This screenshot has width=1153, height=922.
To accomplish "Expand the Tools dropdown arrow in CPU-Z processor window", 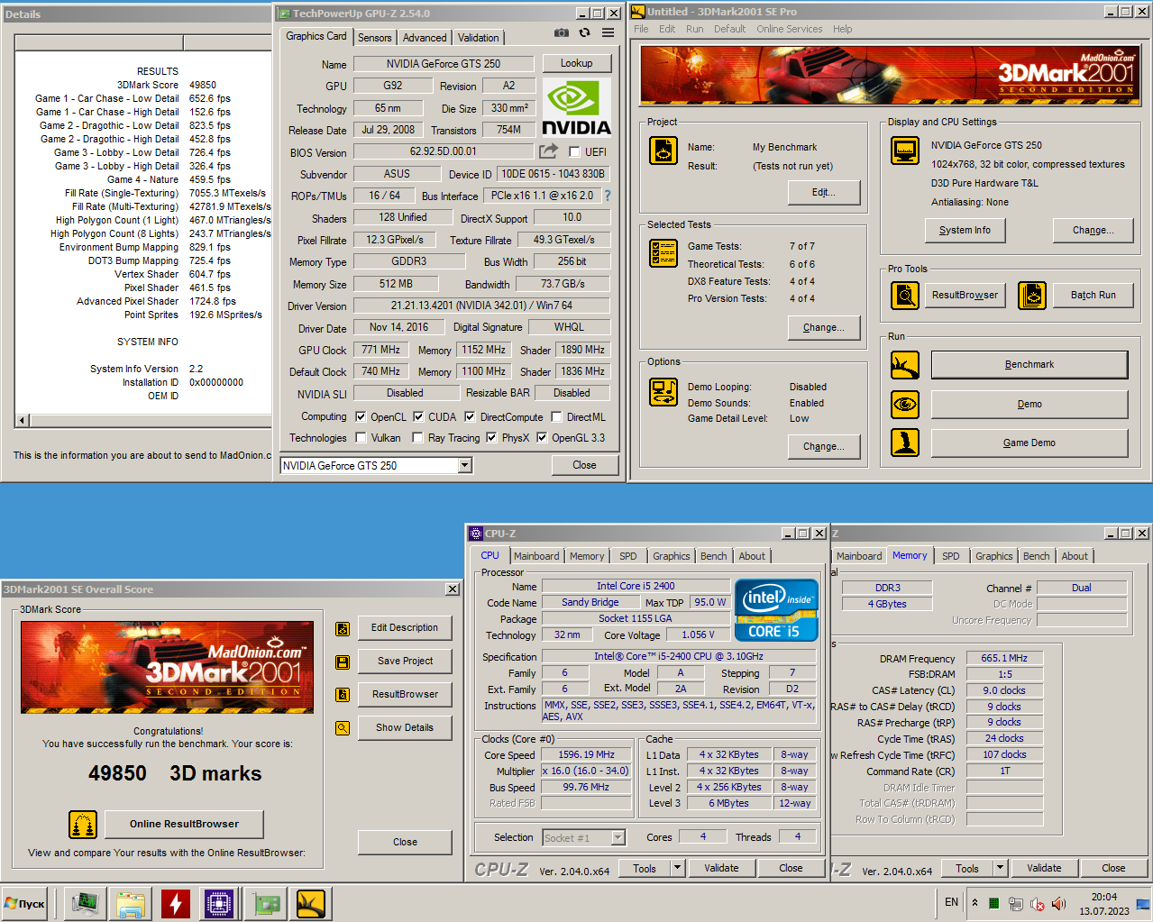I will tap(678, 868).
